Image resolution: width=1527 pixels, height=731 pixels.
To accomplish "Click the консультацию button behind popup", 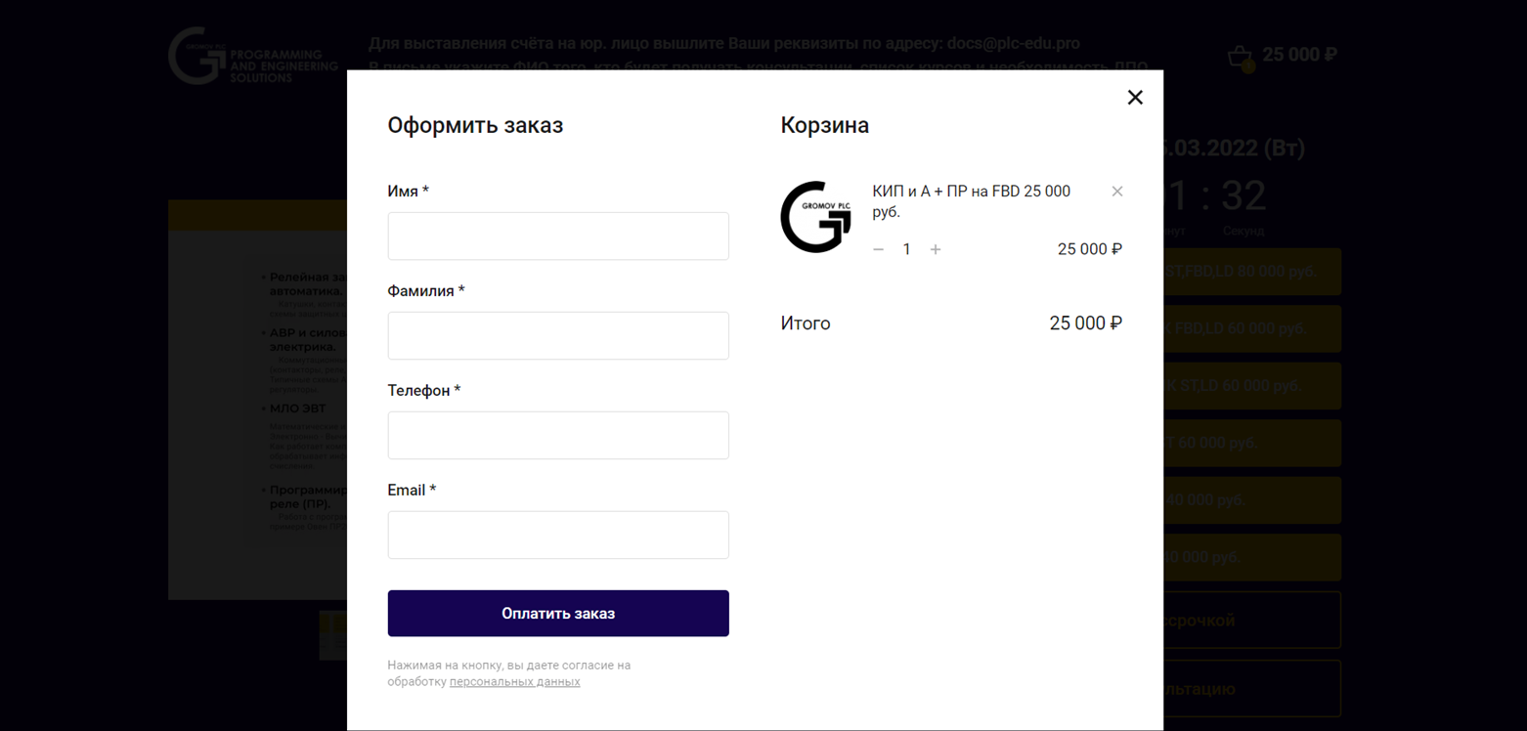I will tap(1252, 689).
